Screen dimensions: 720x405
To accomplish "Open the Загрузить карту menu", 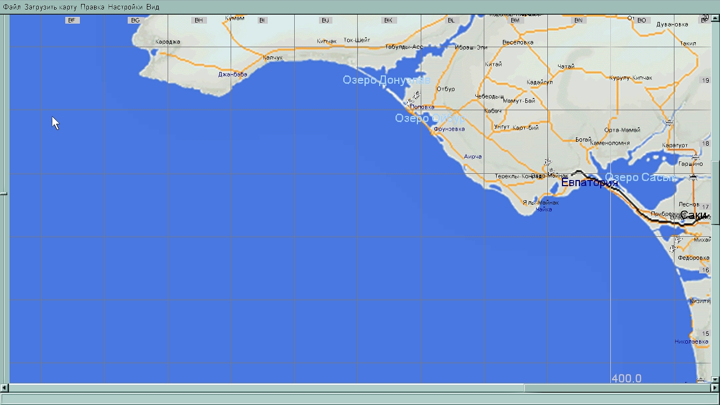I will (x=51, y=7).
